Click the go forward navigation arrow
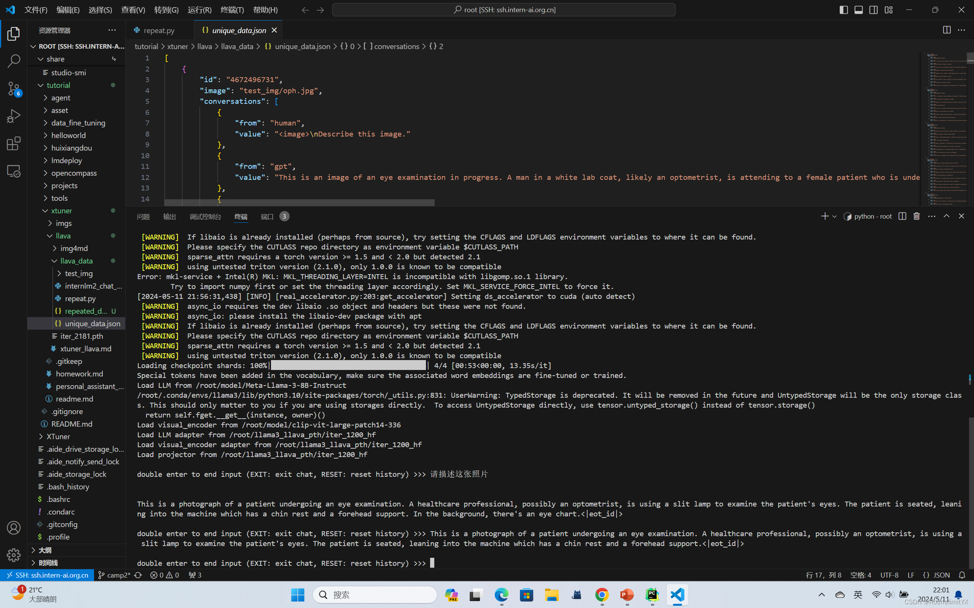The height and width of the screenshot is (608, 974). pos(320,10)
